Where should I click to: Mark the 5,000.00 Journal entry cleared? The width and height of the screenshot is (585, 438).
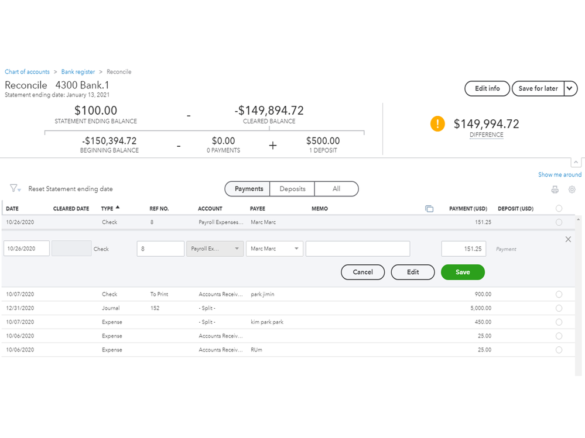[559, 308]
